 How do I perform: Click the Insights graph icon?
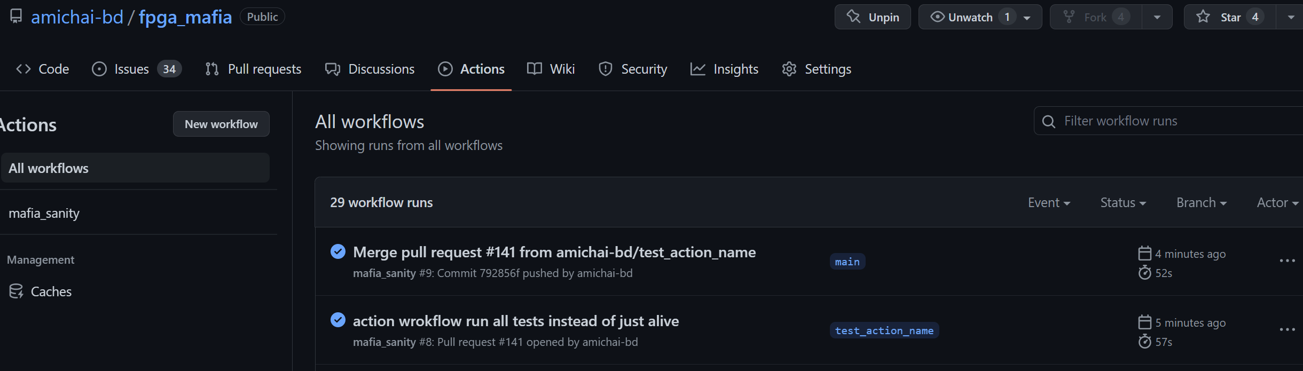(x=698, y=69)
